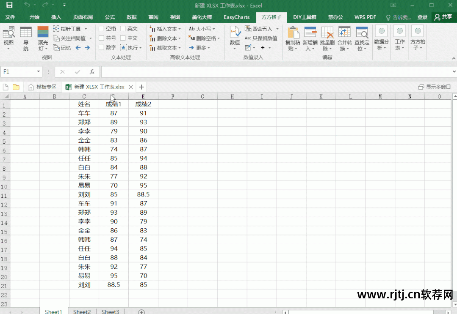This screenshot has height=314, width=457.
Task: Click the yellow folder open icon
Action: 16,87
